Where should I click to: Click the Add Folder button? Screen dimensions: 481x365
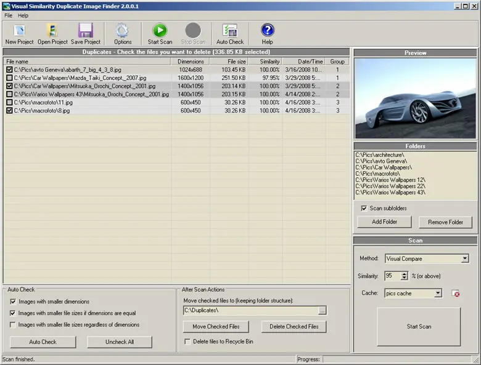tap(384, 222)
